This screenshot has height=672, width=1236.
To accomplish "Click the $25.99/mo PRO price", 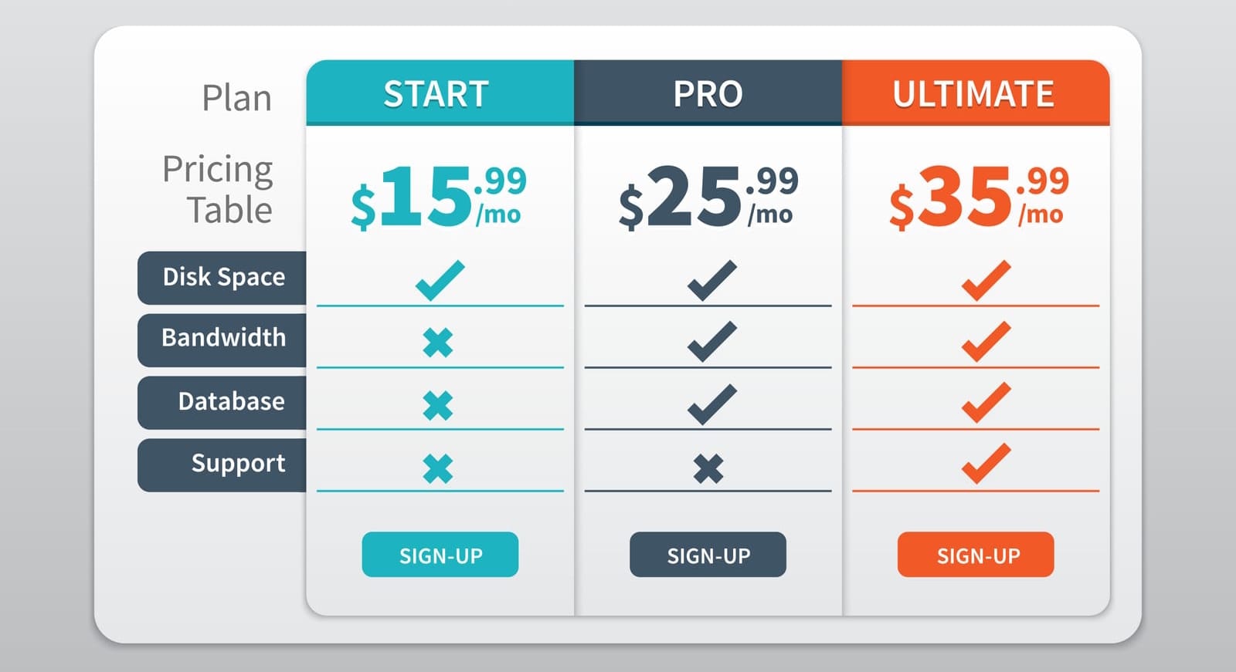I will click(x=708, y=197).
